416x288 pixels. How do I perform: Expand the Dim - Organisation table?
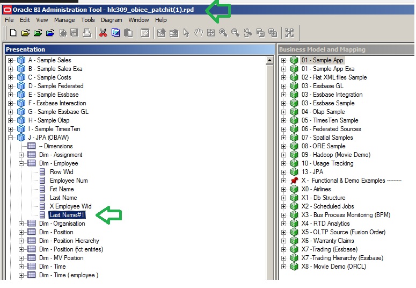coord(21,224)
